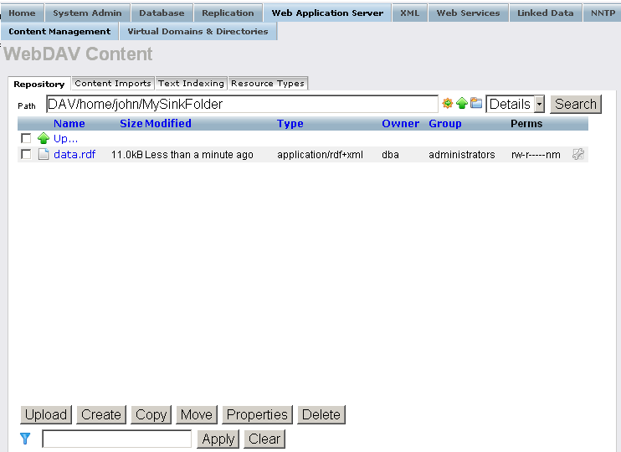Tick the checkbox for data.rdf
The image size is (621, 452).
(26, 155)
